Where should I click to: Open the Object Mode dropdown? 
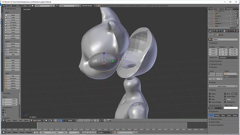(37, 120)
